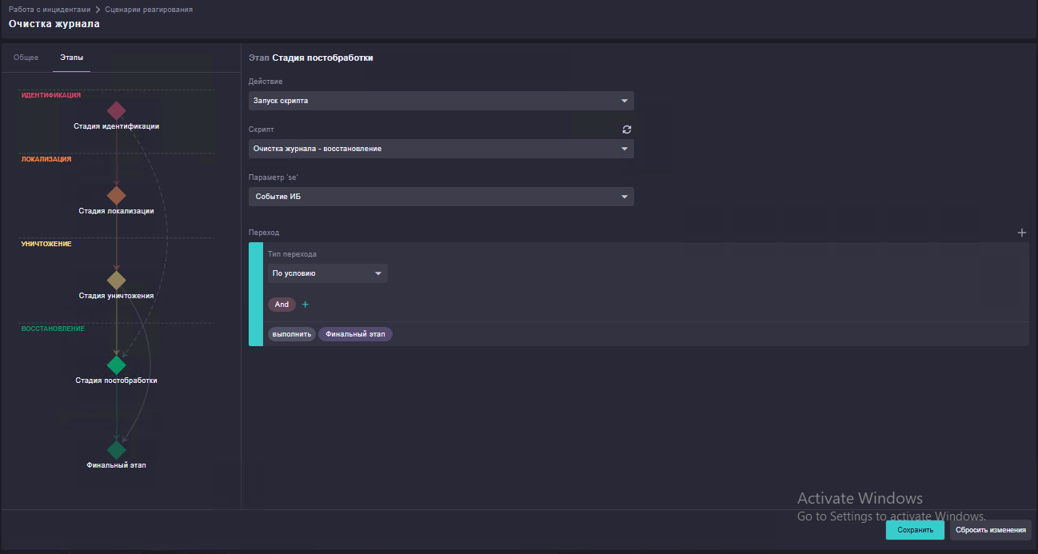Add a new transition with plus icon
This screenshot has width=1038, height=554.
tap(1021, 233)
